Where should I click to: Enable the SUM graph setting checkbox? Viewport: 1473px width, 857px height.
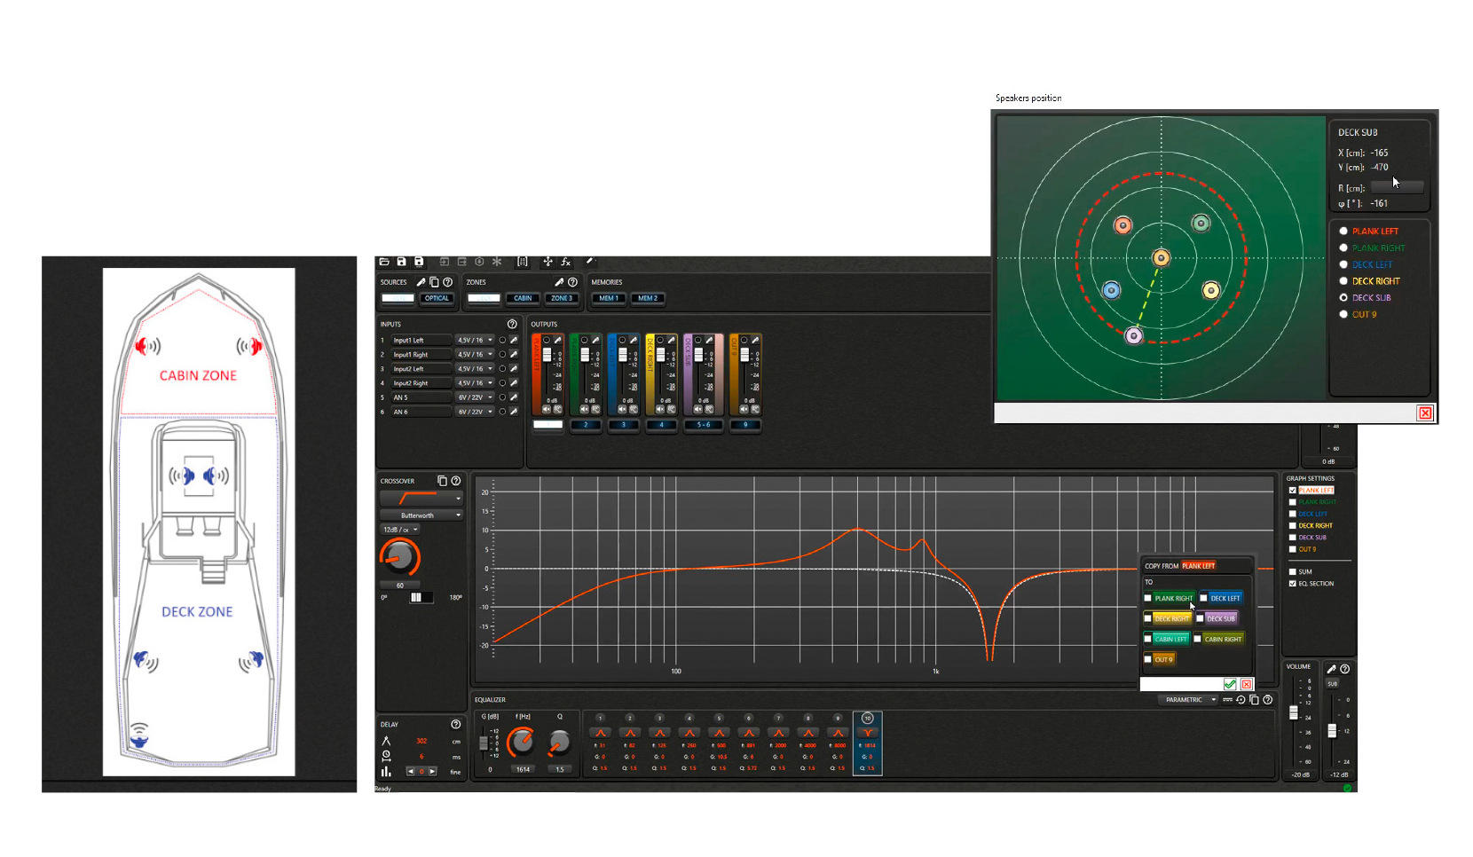point(1293,571)
